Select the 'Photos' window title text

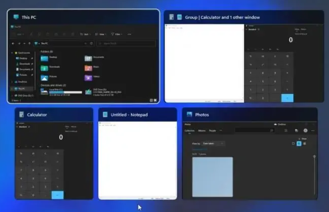pyautogui.click(x=202, y=115)
